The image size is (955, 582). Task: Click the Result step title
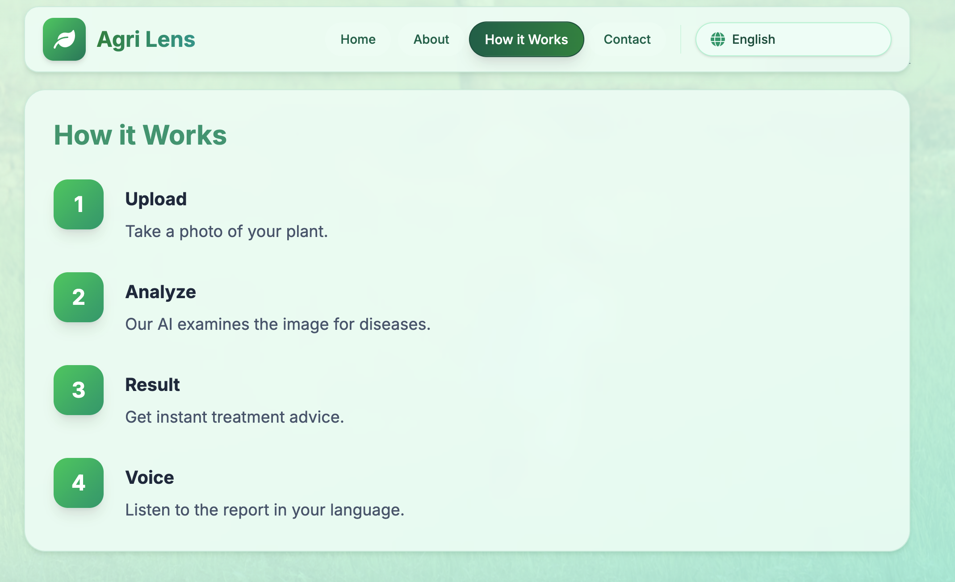coord(152,385)
